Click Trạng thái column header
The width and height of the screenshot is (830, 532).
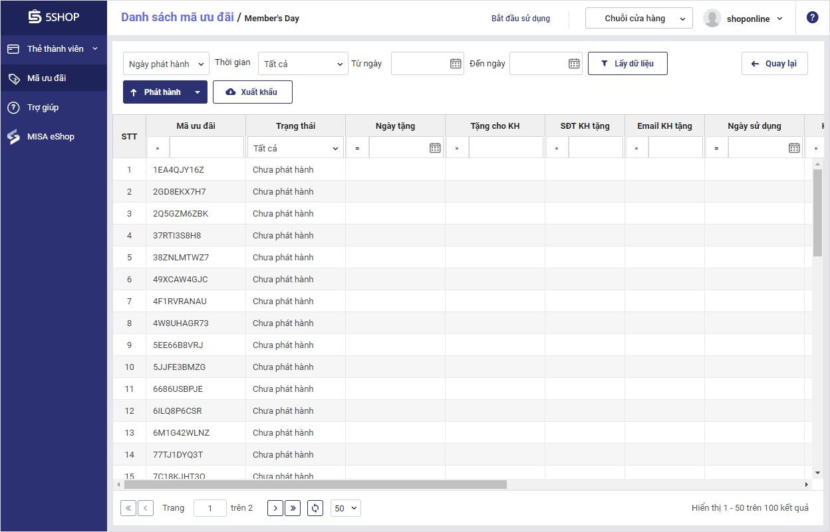(296, 126)
